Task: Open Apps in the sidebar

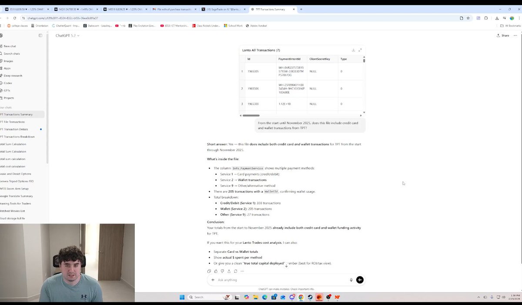Action: (x=6, y=68)
